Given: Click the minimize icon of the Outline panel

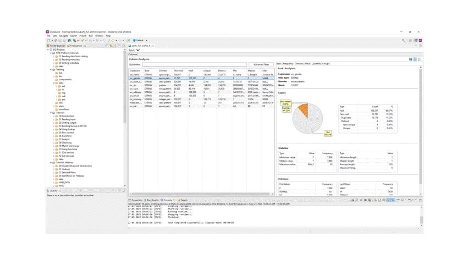Looking at the screenshot, I should (119, 190).
